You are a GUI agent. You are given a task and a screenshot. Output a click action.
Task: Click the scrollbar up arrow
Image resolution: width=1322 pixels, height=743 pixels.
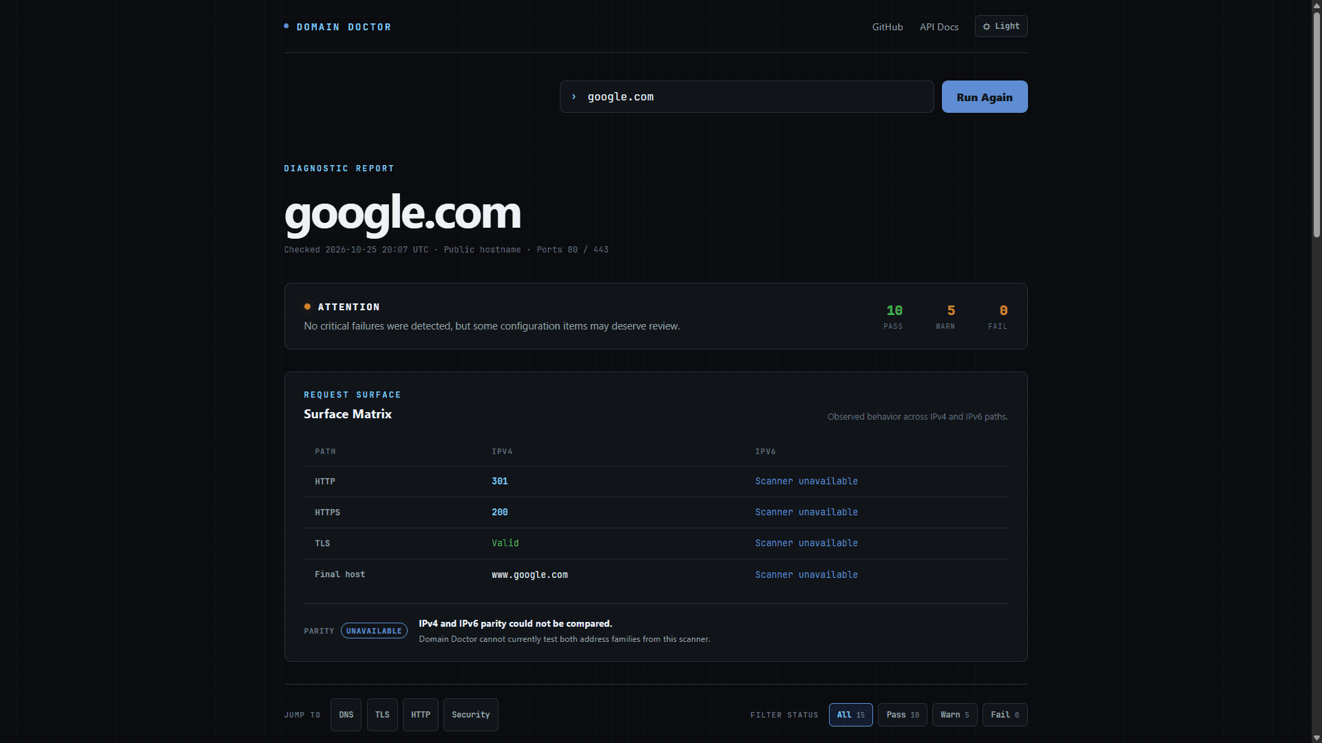(x=1316, y=5)
